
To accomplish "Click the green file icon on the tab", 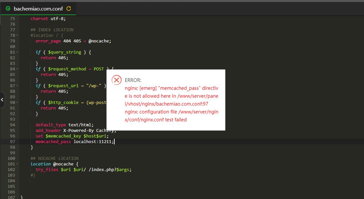I will coord(8,9).
